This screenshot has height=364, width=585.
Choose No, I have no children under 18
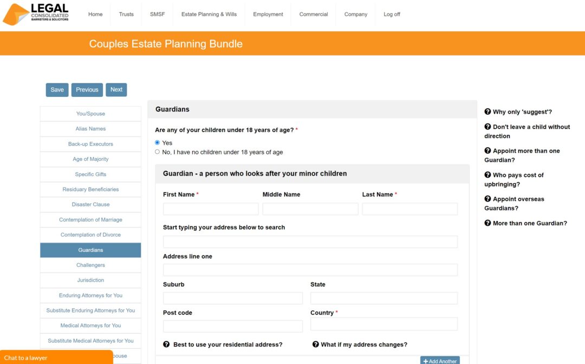pyautogui.click(x=158, y=152)
